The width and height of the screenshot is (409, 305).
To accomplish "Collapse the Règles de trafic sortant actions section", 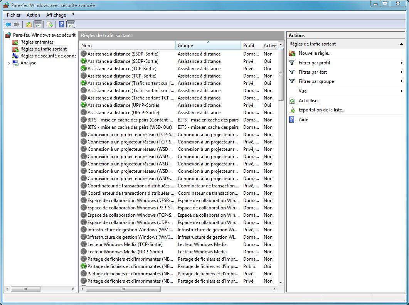I will tap(401, 44).
